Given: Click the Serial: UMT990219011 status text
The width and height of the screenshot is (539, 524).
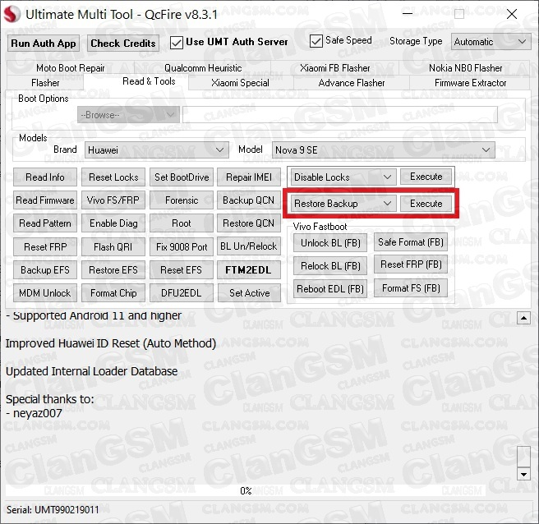Looking at the screenshot, I should coord(53,509).
